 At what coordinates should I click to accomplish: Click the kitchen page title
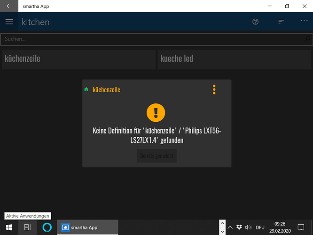[36, 22]
